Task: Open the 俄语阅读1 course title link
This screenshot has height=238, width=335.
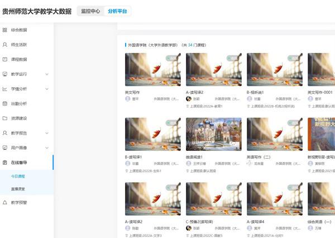Action: point(195,157)
